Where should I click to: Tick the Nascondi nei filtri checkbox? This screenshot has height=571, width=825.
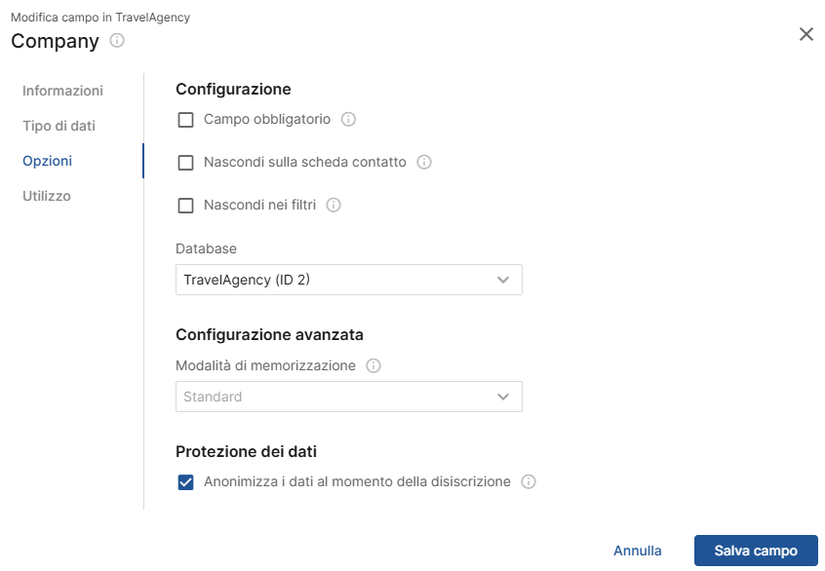(185, 205)
